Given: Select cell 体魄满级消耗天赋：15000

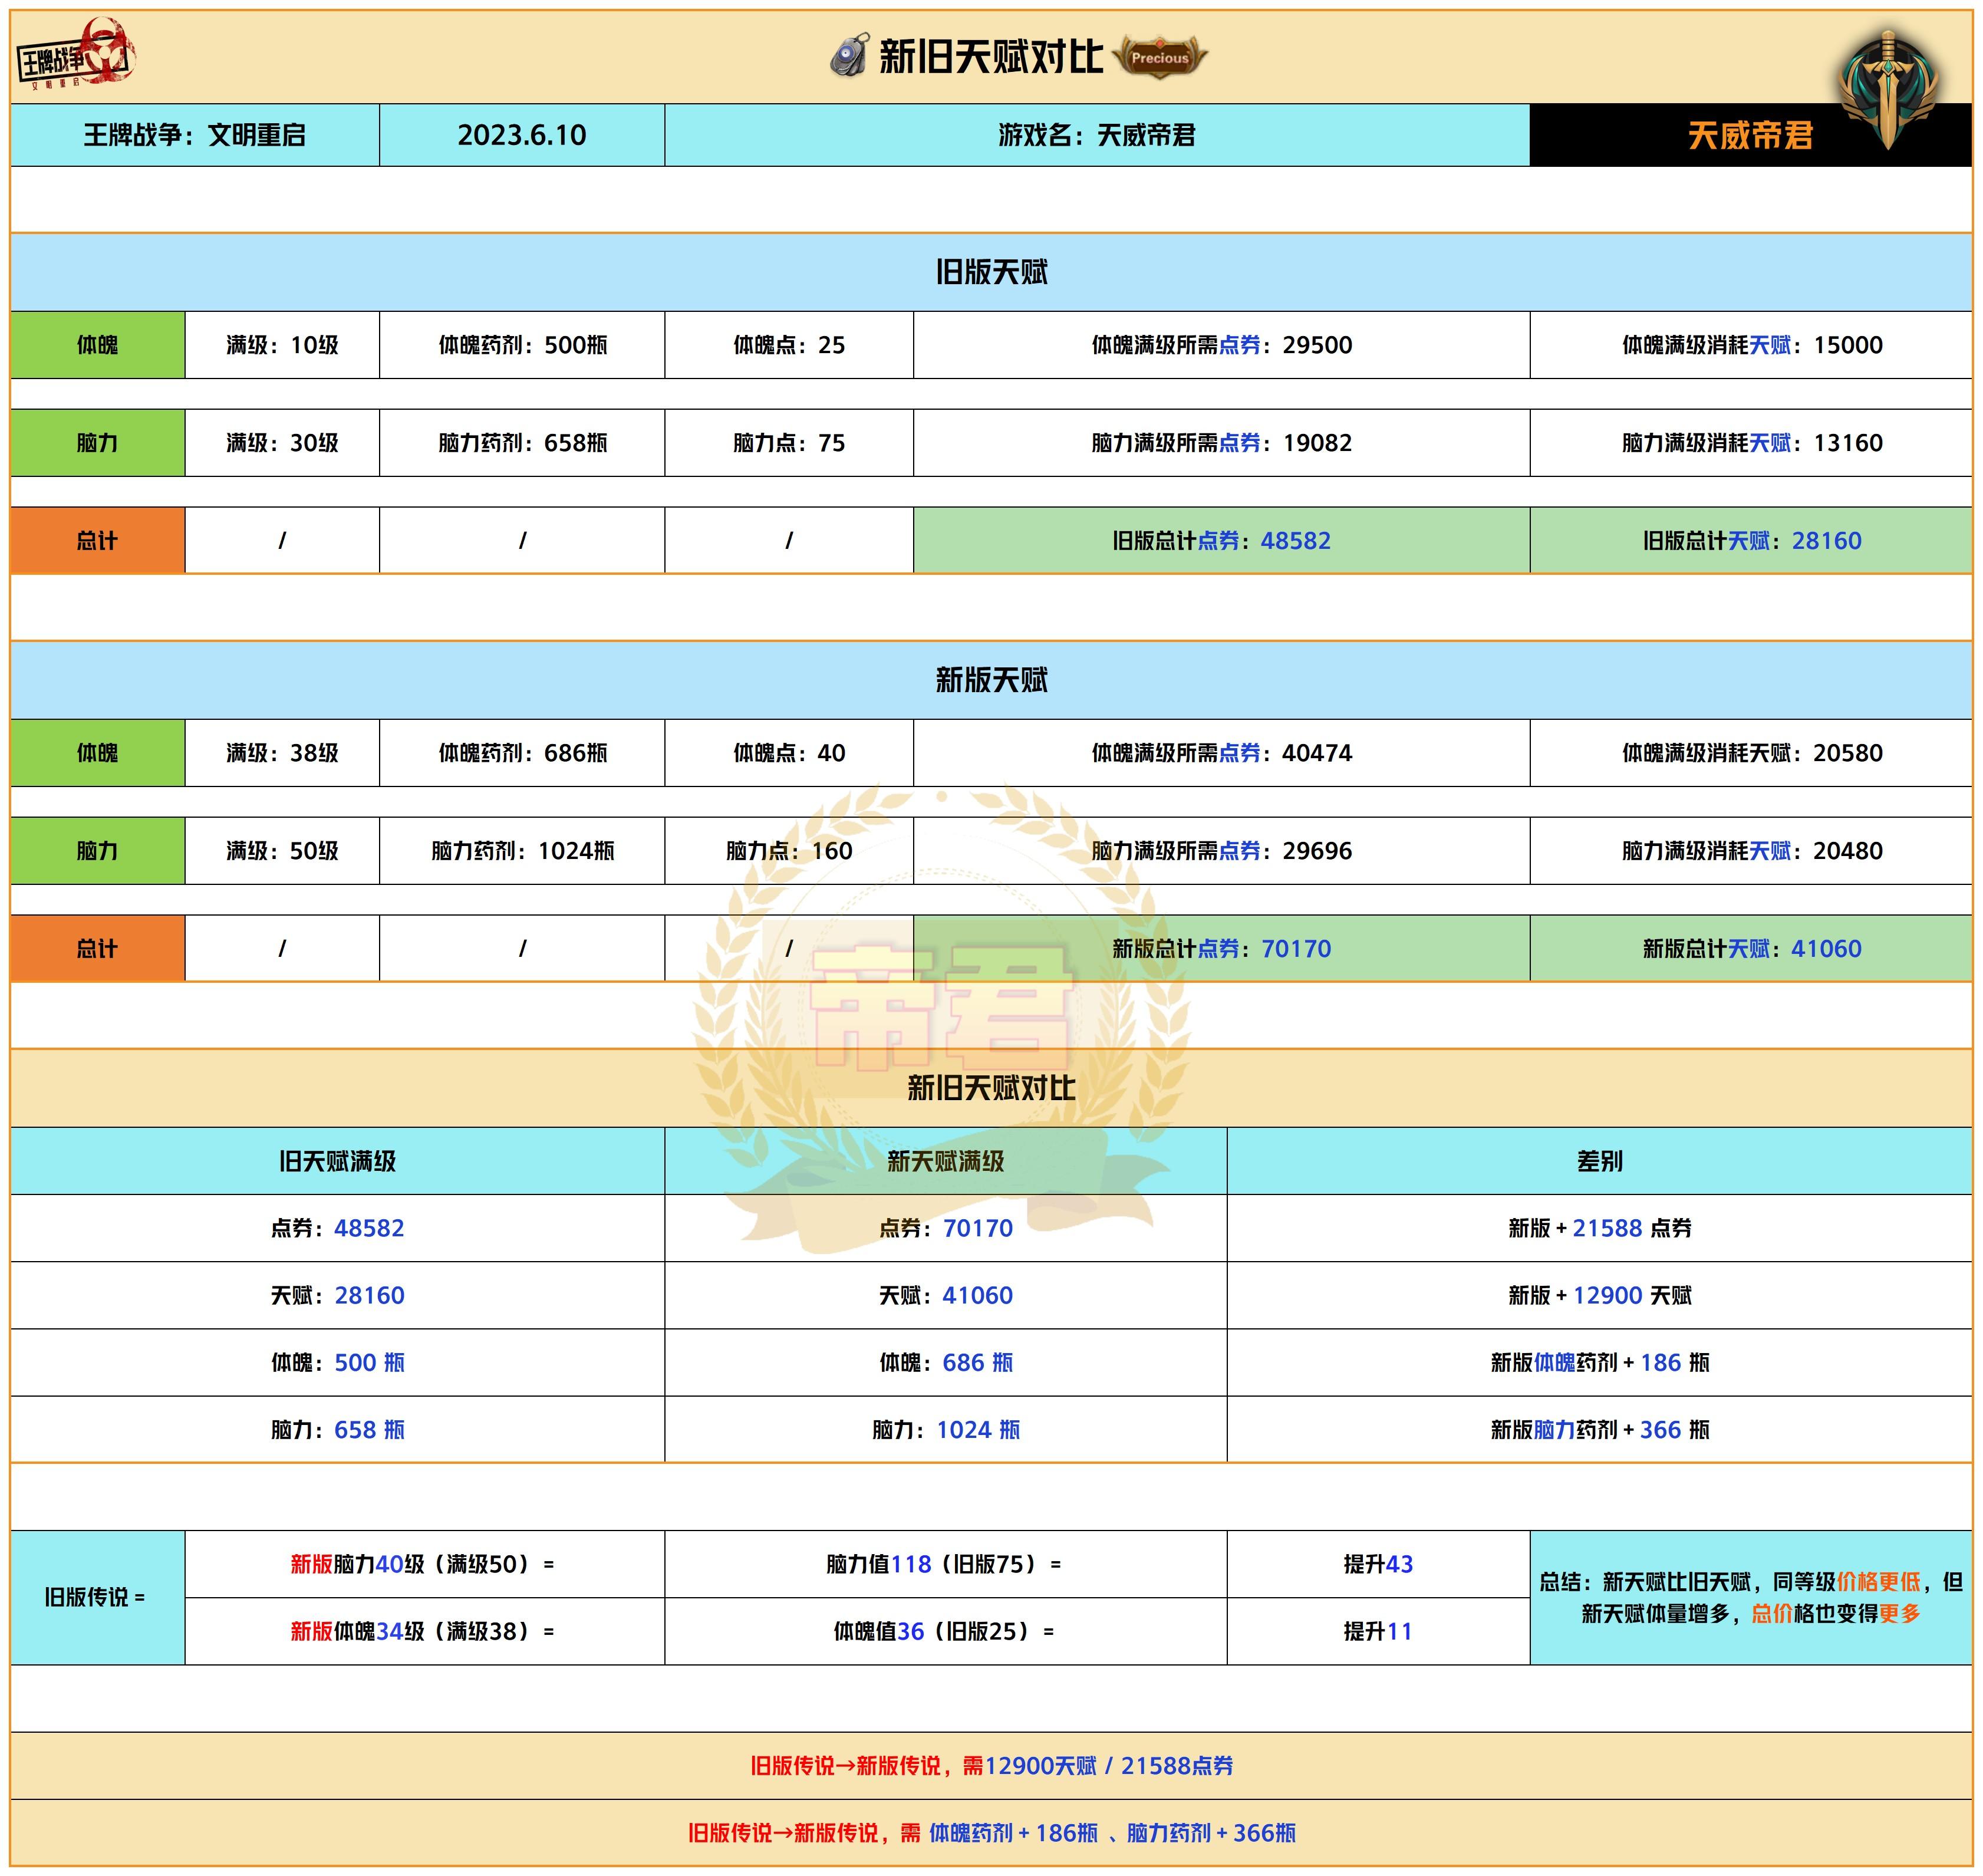Looking at the screenshot, I should 1751,345.
